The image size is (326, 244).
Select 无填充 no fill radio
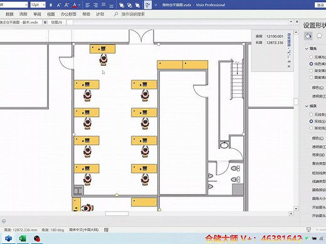(x=311, y=57)
